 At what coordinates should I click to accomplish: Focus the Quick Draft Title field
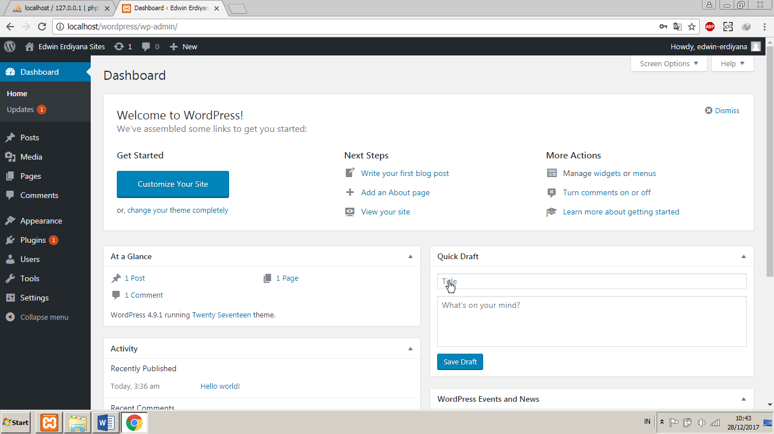(x=591, y=281)
